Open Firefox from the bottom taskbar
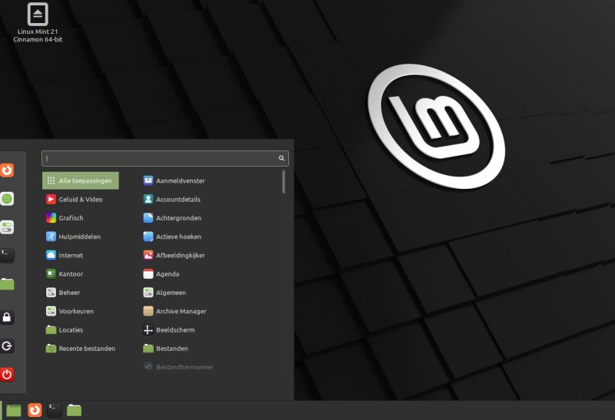The image size is (615, 420). pos(35,410)
